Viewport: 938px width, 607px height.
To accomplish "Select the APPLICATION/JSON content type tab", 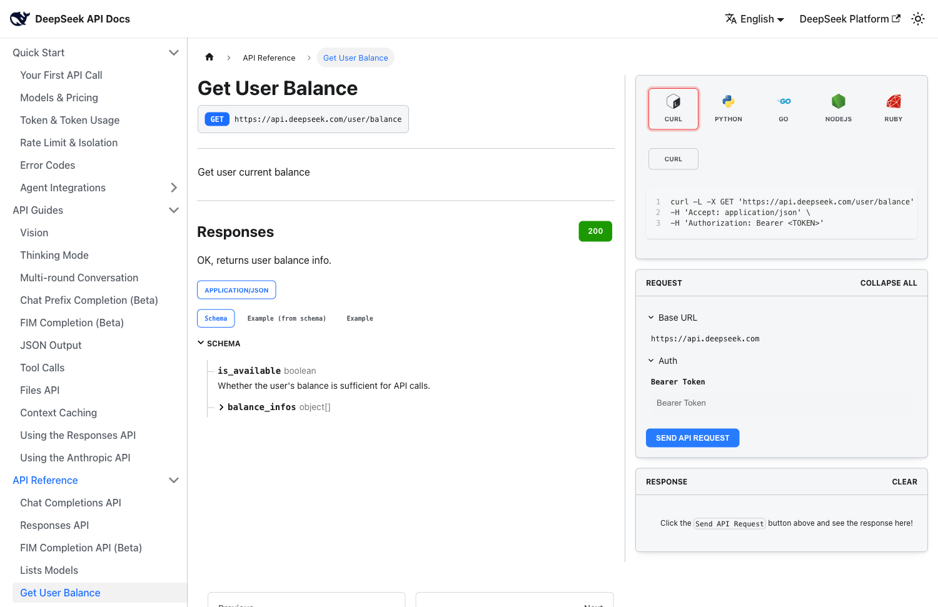I will [x=236, y=290].
